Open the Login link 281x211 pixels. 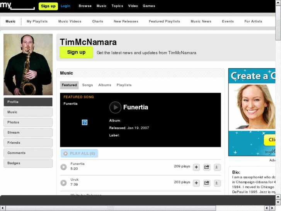click(65, 6)
